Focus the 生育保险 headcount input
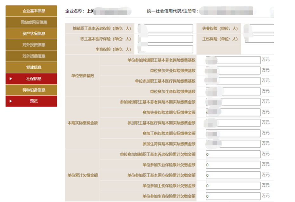 click(x=165, y=49)
